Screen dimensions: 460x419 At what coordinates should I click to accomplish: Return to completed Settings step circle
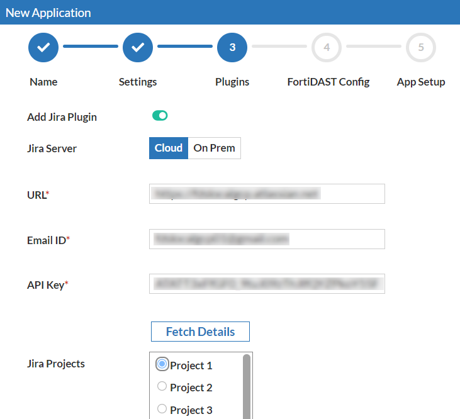[138, 47]
